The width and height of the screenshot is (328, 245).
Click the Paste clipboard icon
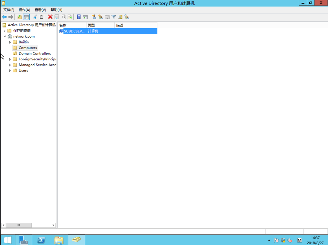coord(42,17)
